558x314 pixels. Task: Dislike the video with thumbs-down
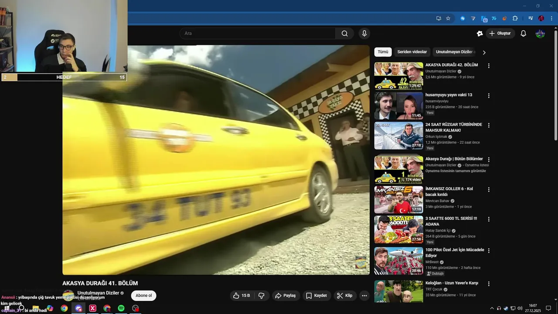tap(262, 296)
